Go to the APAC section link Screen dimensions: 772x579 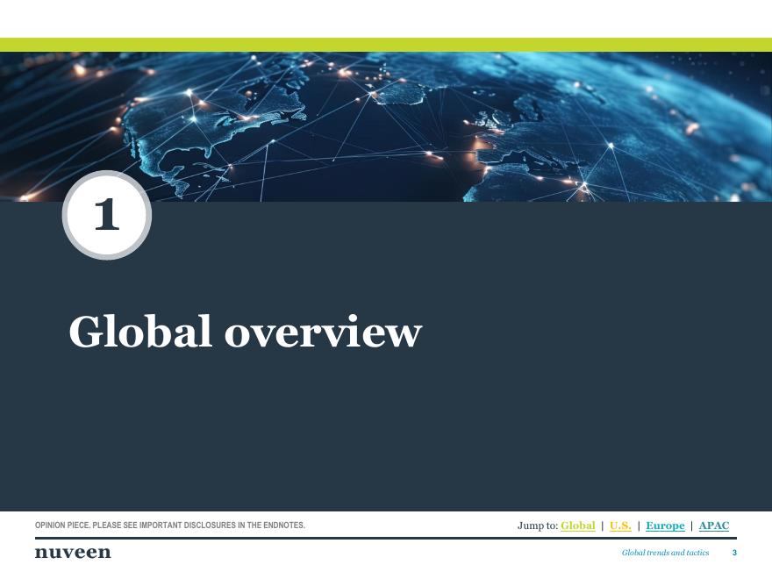tap(713, 525)
